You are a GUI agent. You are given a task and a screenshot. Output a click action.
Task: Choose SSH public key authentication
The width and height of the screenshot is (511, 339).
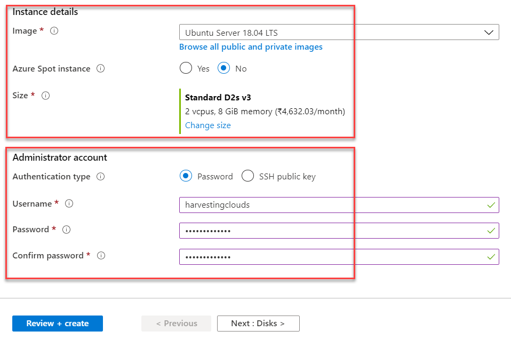[x=247, y=176]
